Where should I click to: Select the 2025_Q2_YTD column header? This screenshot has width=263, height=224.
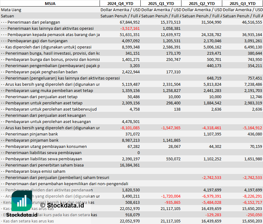click(x=202, y=3)
